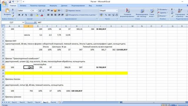Switch to sheet tab Лист1
Image resolution: width=188 pixels, height=106 pixels.
click(x=14, y=102)
